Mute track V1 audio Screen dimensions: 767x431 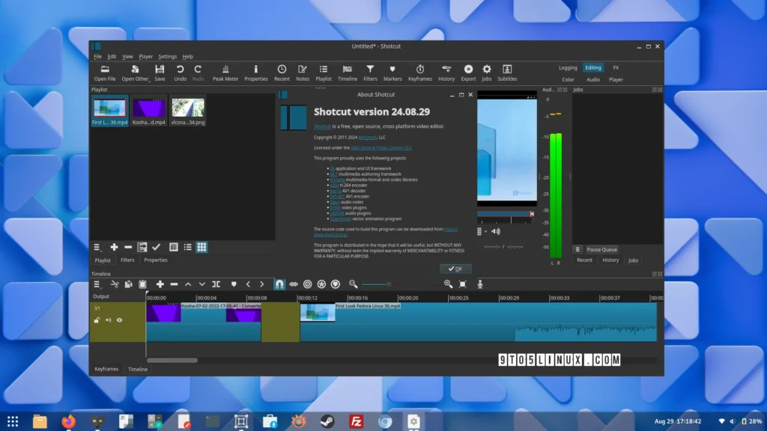click(x=108, y=320)
